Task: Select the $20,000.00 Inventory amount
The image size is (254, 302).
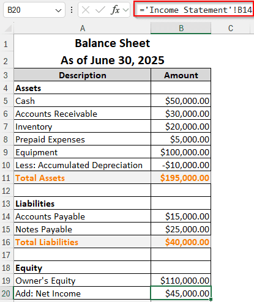Action: tap(181, 127)
